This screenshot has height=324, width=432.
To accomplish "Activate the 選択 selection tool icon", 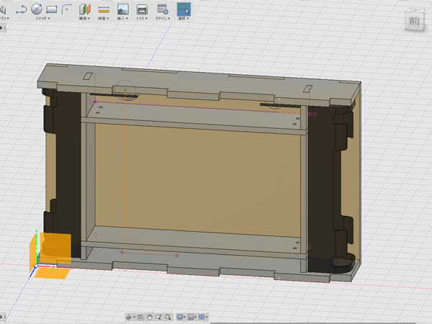I will tap(184, 9).
